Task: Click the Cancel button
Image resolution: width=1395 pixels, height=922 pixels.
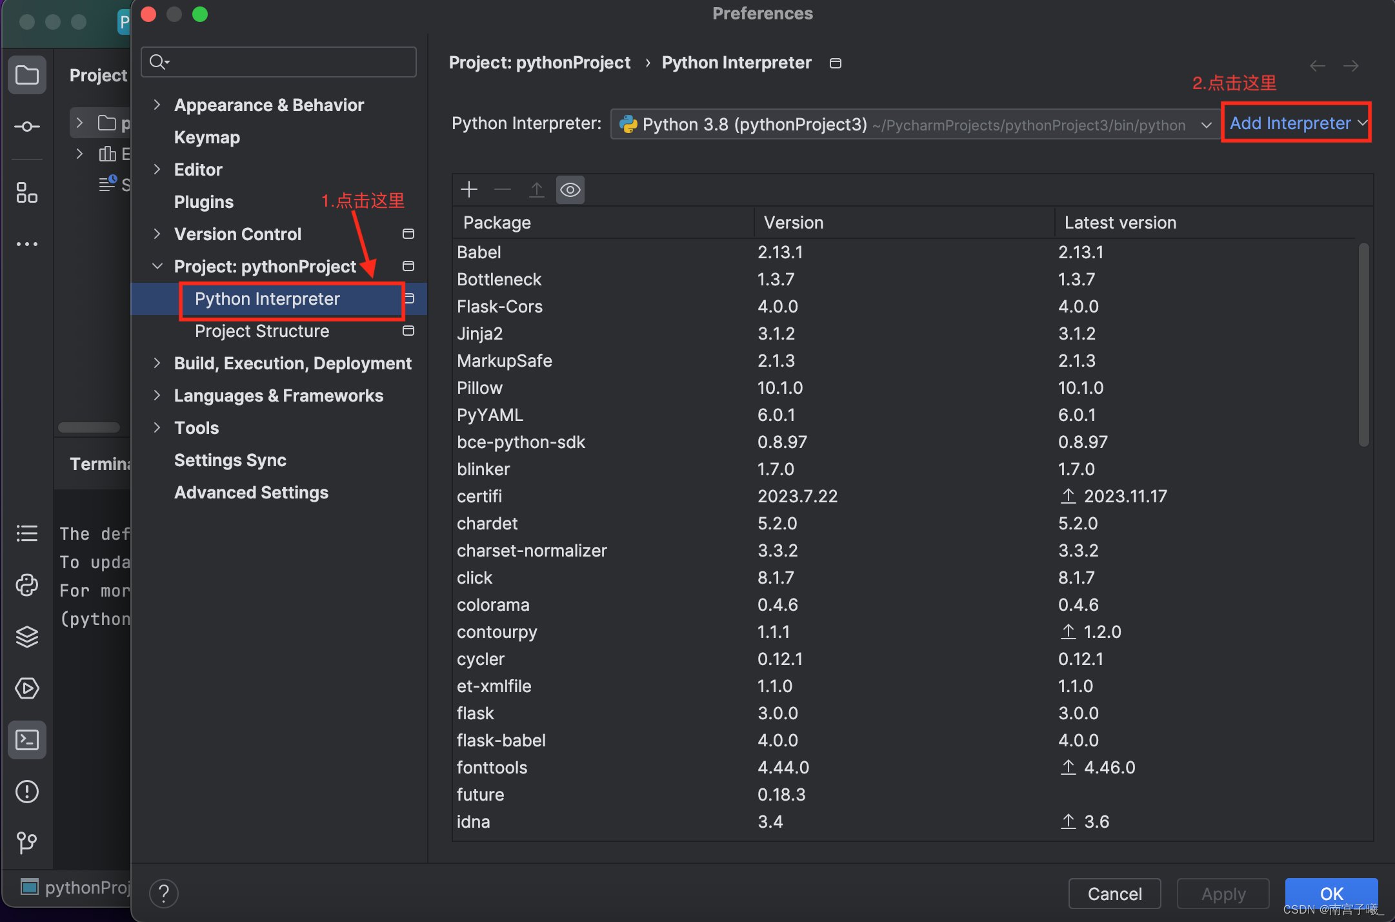Action: (1114, 894)
